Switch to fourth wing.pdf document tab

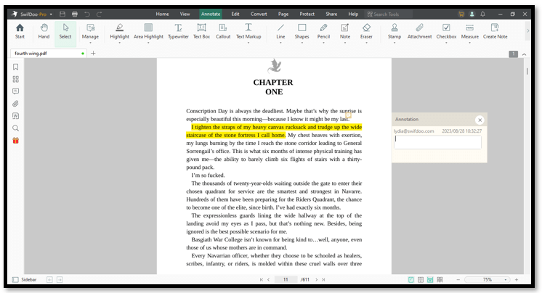point(47,53)
